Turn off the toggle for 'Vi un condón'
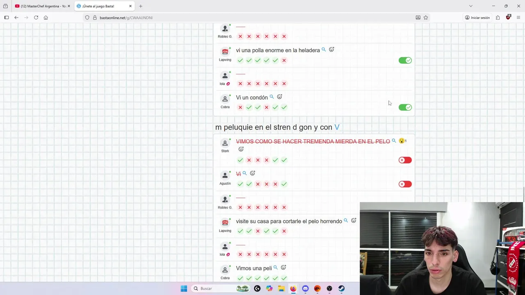 405,107
